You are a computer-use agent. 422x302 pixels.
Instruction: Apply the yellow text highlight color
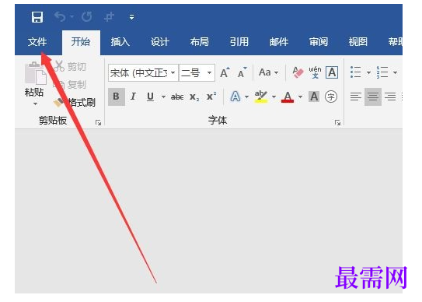click(x=261, y=97)
